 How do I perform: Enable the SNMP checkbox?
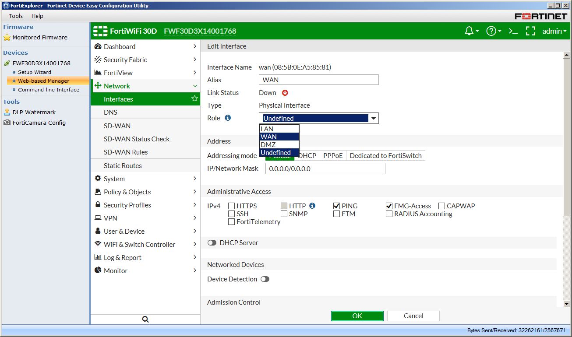pyautogui.click(x=284, y=214)
